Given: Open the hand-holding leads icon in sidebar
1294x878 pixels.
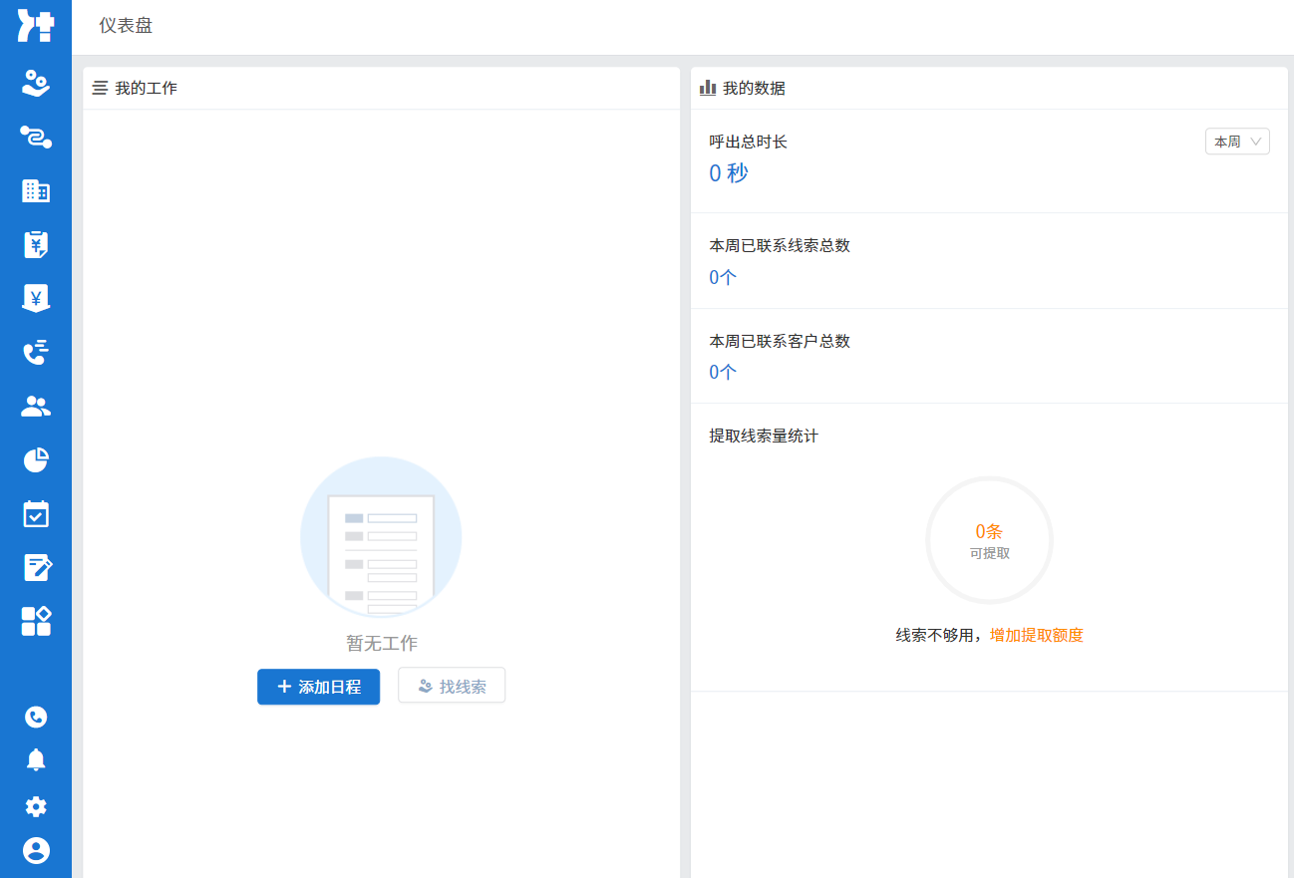Looking at the screenshot, I should coord(36,83).
